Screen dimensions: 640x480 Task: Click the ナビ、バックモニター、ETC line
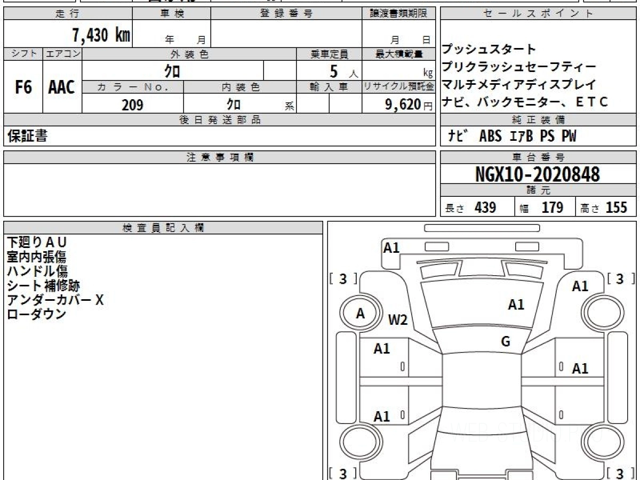click(x=525, y=102)
